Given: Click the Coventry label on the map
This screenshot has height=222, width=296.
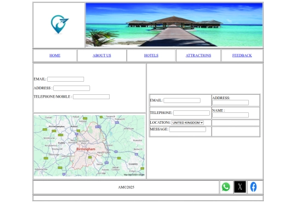Looking at the screenshot, I should (133, 164).
